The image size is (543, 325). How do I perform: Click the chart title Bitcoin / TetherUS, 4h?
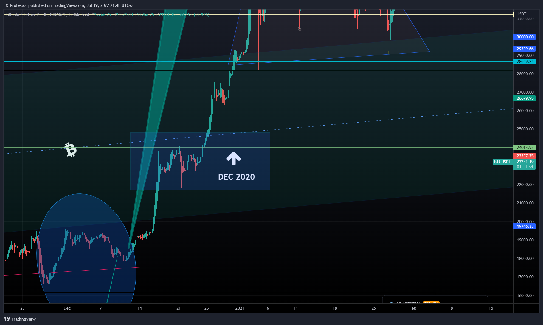tap(27, 15)
